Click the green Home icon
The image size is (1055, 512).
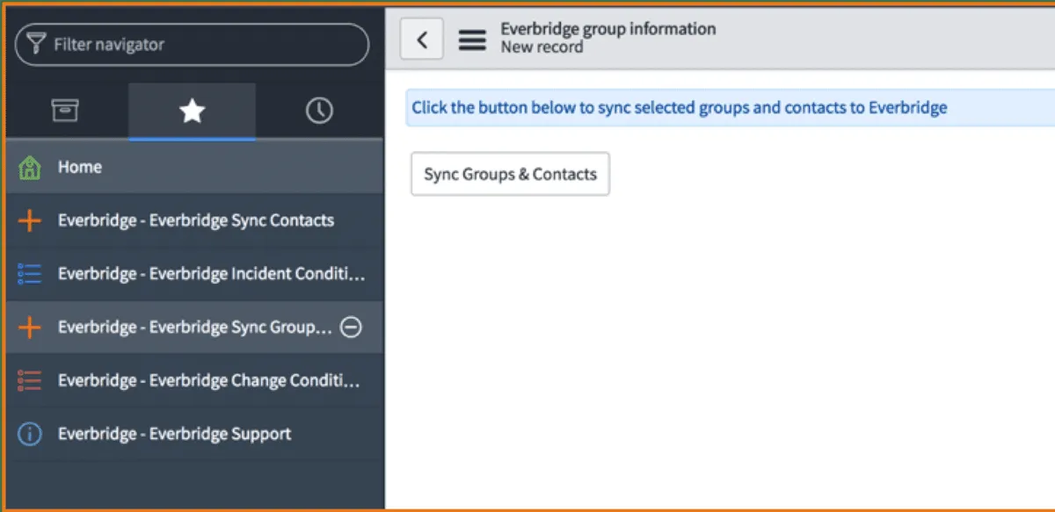coord(30,167)
